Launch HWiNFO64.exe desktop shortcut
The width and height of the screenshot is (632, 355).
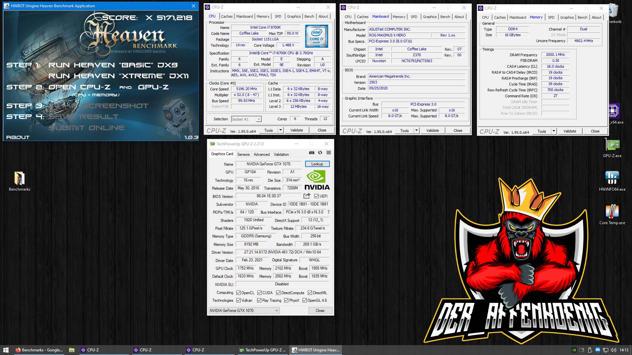tap(612, 181)
